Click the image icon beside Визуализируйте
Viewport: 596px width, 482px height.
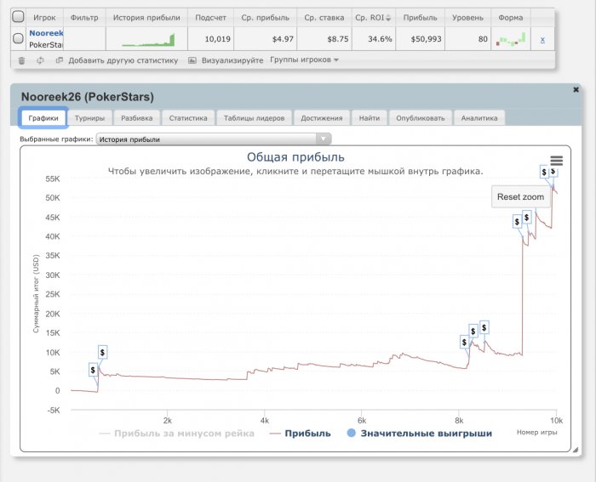click(192, 60)
